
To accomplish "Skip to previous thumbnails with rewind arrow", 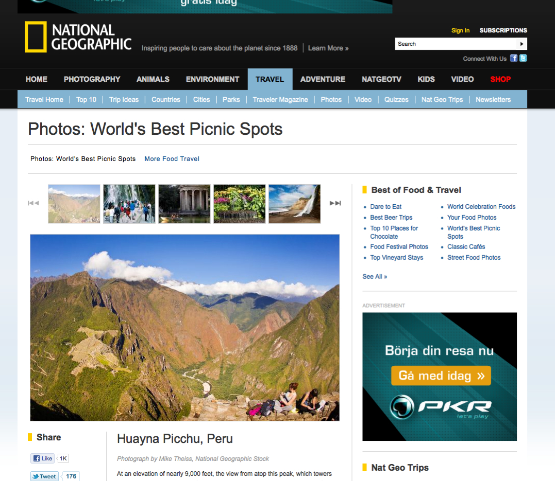I will [x=33, y=203].
